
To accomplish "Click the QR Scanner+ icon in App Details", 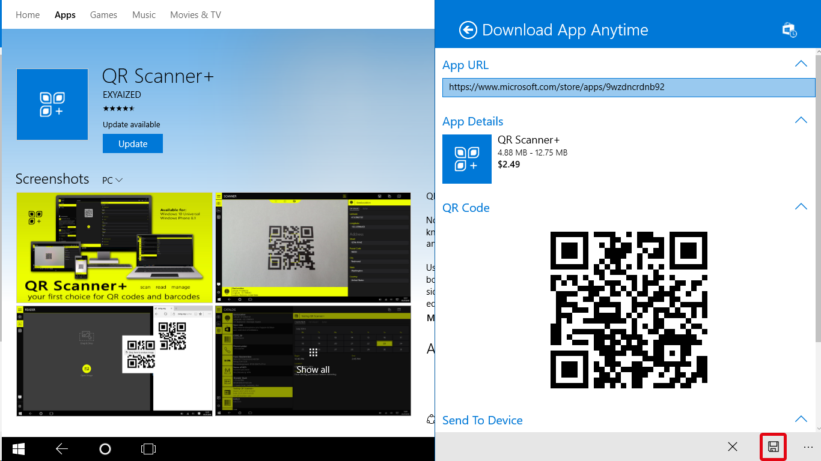I will pyautogui.click(x=467, y=159).
